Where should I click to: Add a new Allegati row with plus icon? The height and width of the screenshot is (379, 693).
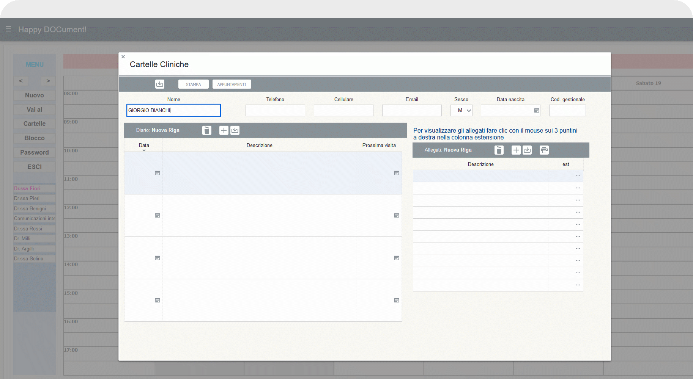pos(516,150)
